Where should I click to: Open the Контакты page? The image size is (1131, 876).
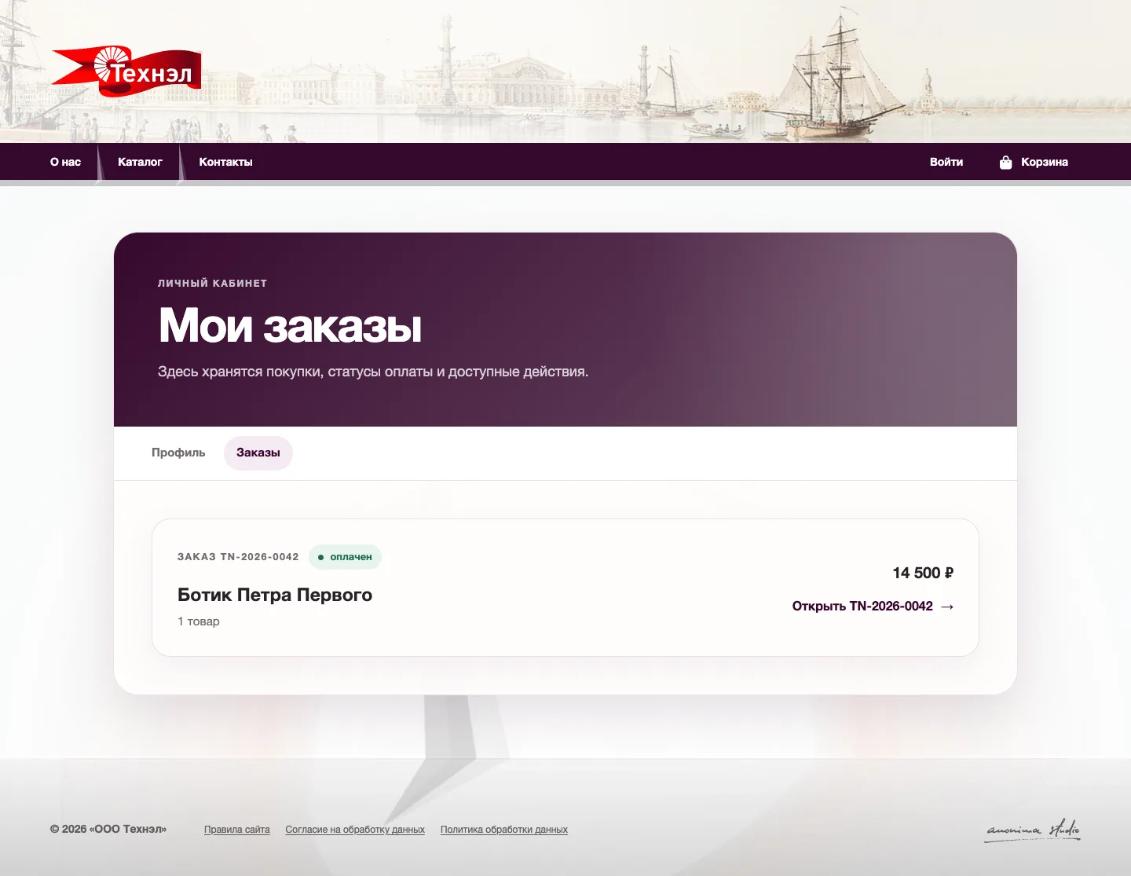pyautogui.click(x=225, y=162)
